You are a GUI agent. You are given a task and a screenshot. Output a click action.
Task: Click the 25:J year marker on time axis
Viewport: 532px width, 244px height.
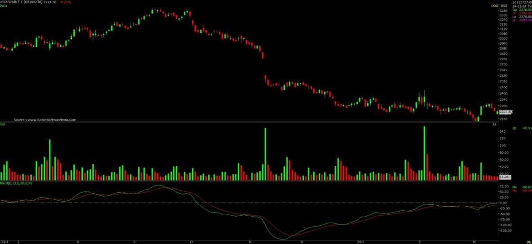pyautogui.click(x=360, y=242)
